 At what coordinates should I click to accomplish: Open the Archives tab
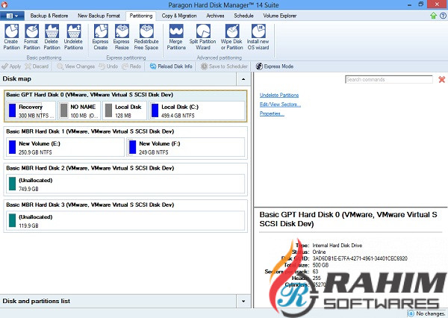point(215,16)
